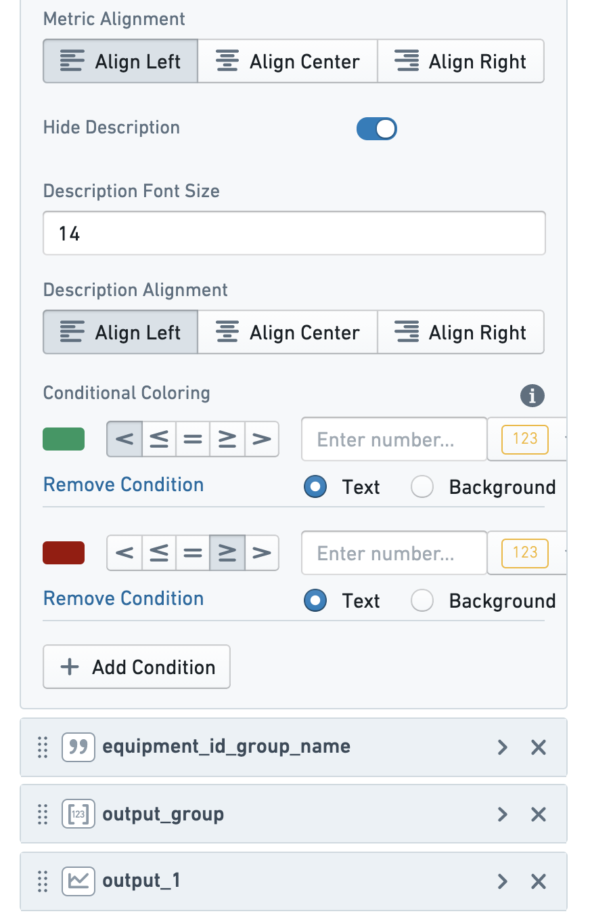Click the drag handle for equipment_id_group_name
Screen dimensions: 590x918
pos(43,747)
